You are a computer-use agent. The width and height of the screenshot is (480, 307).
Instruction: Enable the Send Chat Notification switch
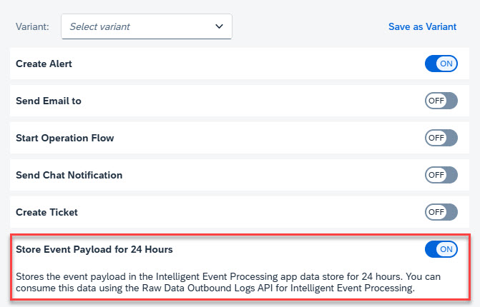click(x=441, y=175)
